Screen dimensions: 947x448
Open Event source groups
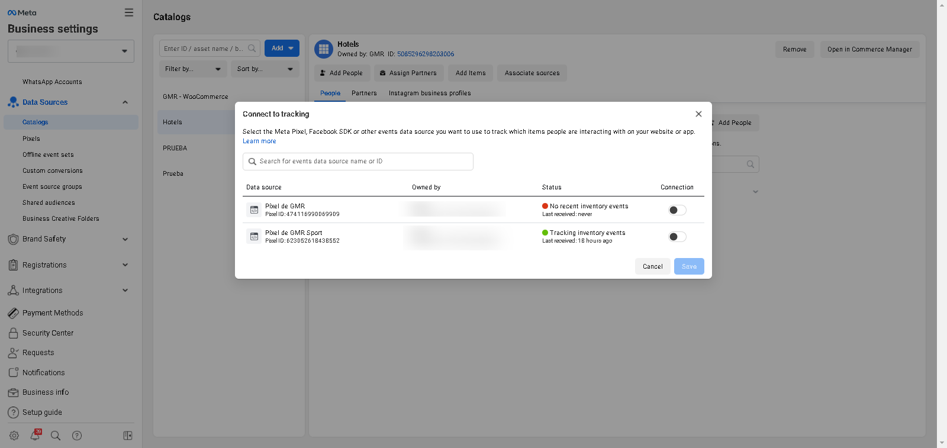(52, 186)
